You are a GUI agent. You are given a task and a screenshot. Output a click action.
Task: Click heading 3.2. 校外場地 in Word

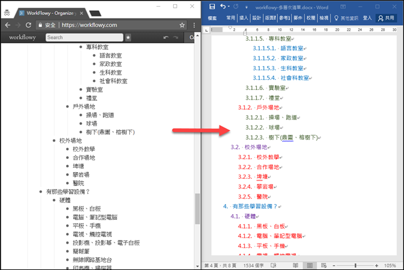click(x=250, y=147)
